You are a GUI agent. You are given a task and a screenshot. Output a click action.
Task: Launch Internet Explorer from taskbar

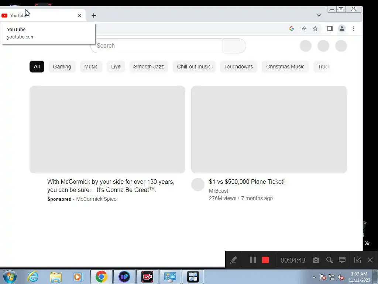pos(33,277)
